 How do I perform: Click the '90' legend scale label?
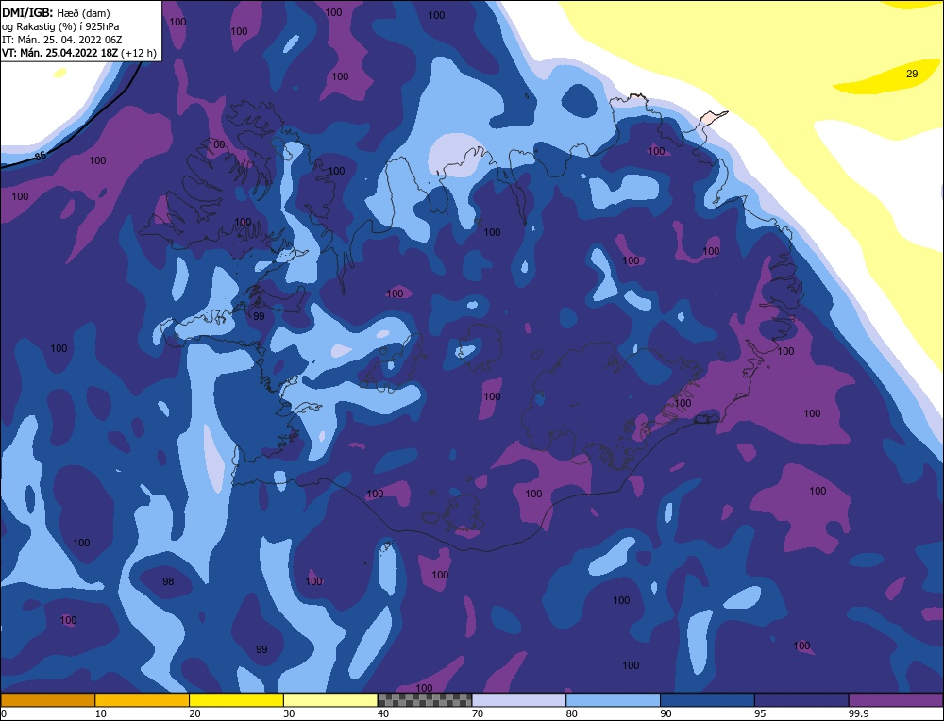point(666,713)
